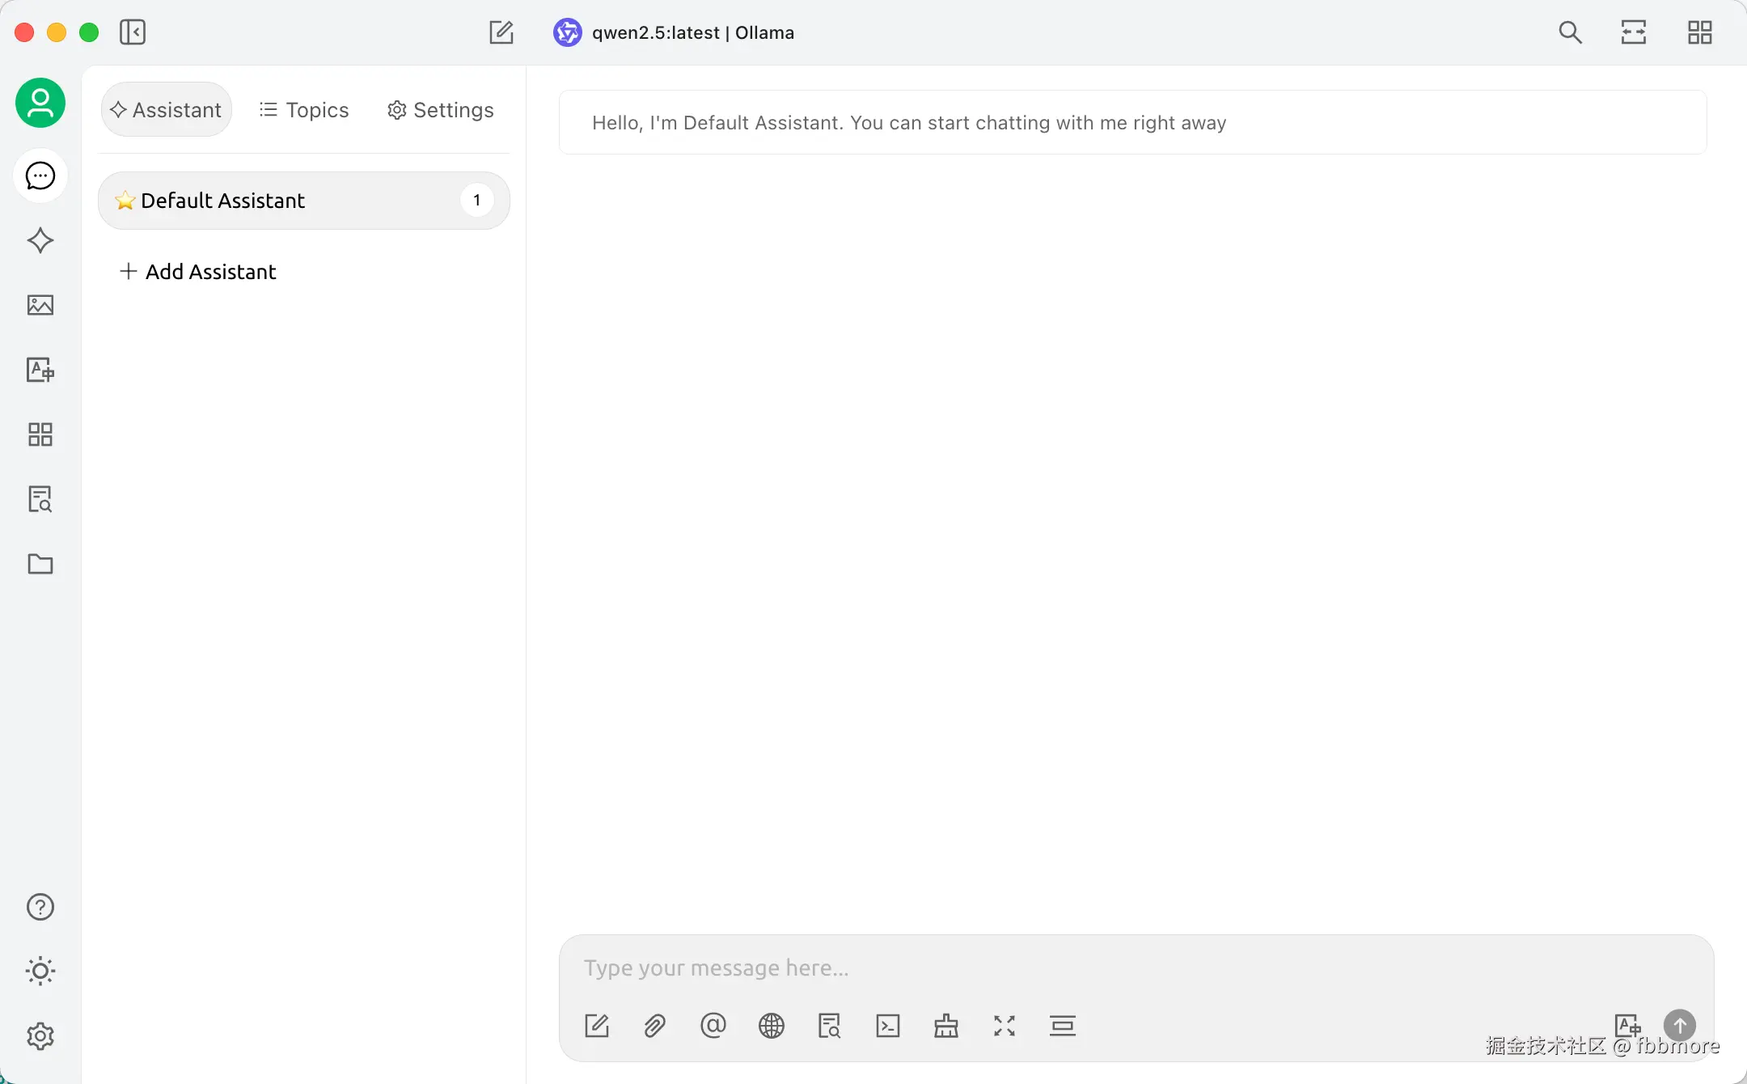Click the @ mention model icon
The height and width of the screenshot is (1084, 1747).
713,1026
